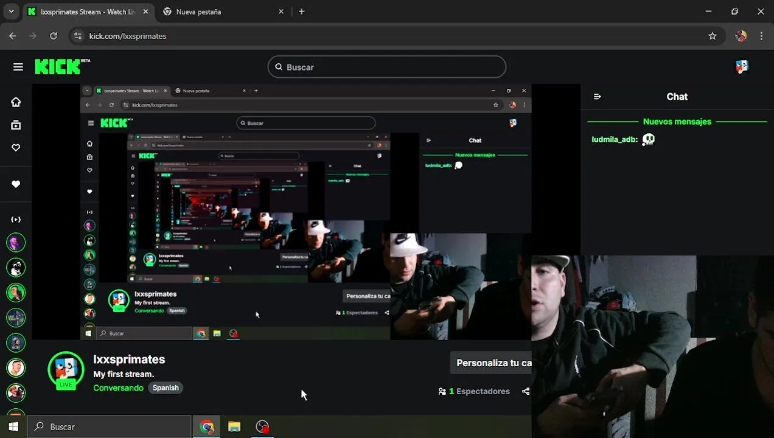Open the second recommended channel avatar in the sidebar

16,267
